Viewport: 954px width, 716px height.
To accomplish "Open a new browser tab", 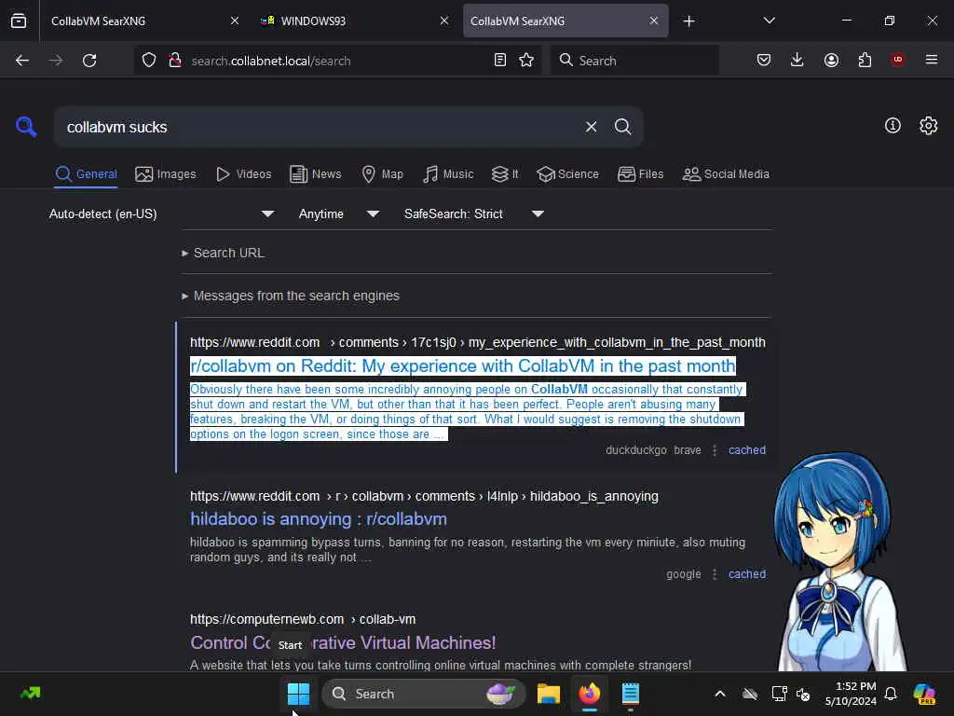I will pos(688,21).
